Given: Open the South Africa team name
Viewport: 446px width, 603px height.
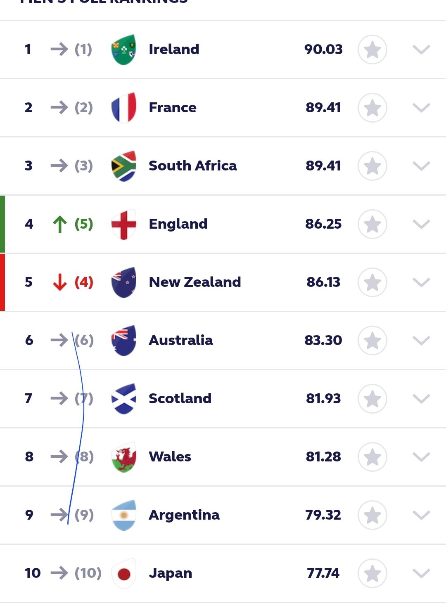Looking at the screenshot, I should [193, 166].
